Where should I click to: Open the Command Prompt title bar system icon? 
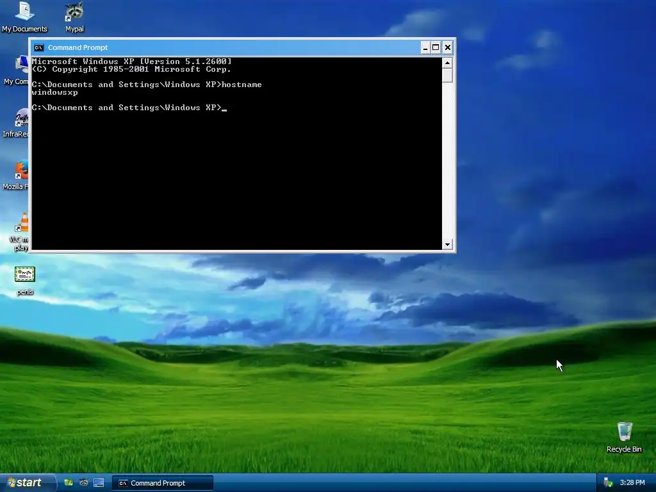pyautogui.click(x=38, y=47)
